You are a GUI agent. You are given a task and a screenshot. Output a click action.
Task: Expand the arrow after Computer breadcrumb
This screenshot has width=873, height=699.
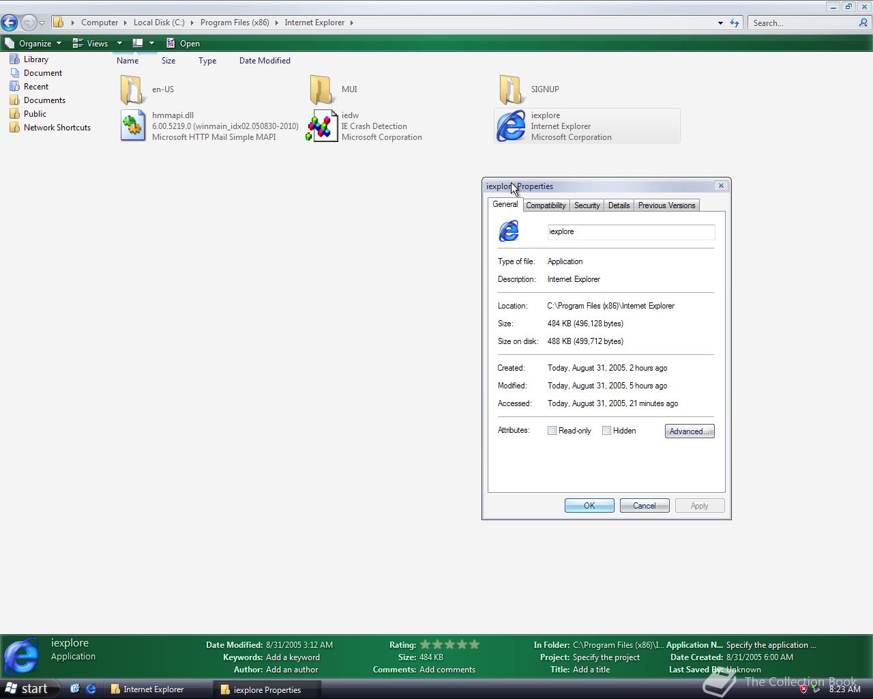click(x=125, y=23)
